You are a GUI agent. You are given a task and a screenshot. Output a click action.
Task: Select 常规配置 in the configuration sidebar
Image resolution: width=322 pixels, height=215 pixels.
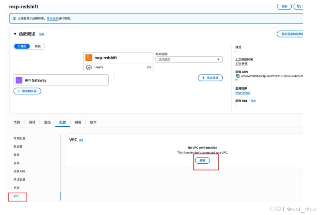19,138
